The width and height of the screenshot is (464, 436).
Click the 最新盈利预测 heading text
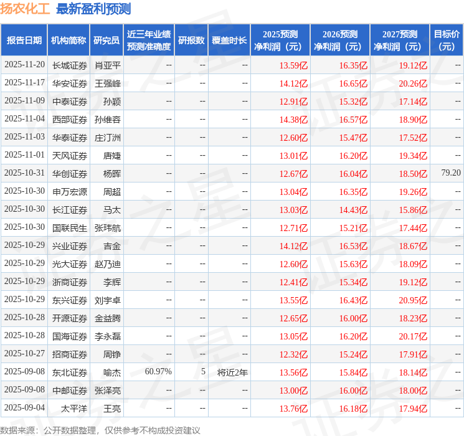pyautogui.click(x=93, y=9)
